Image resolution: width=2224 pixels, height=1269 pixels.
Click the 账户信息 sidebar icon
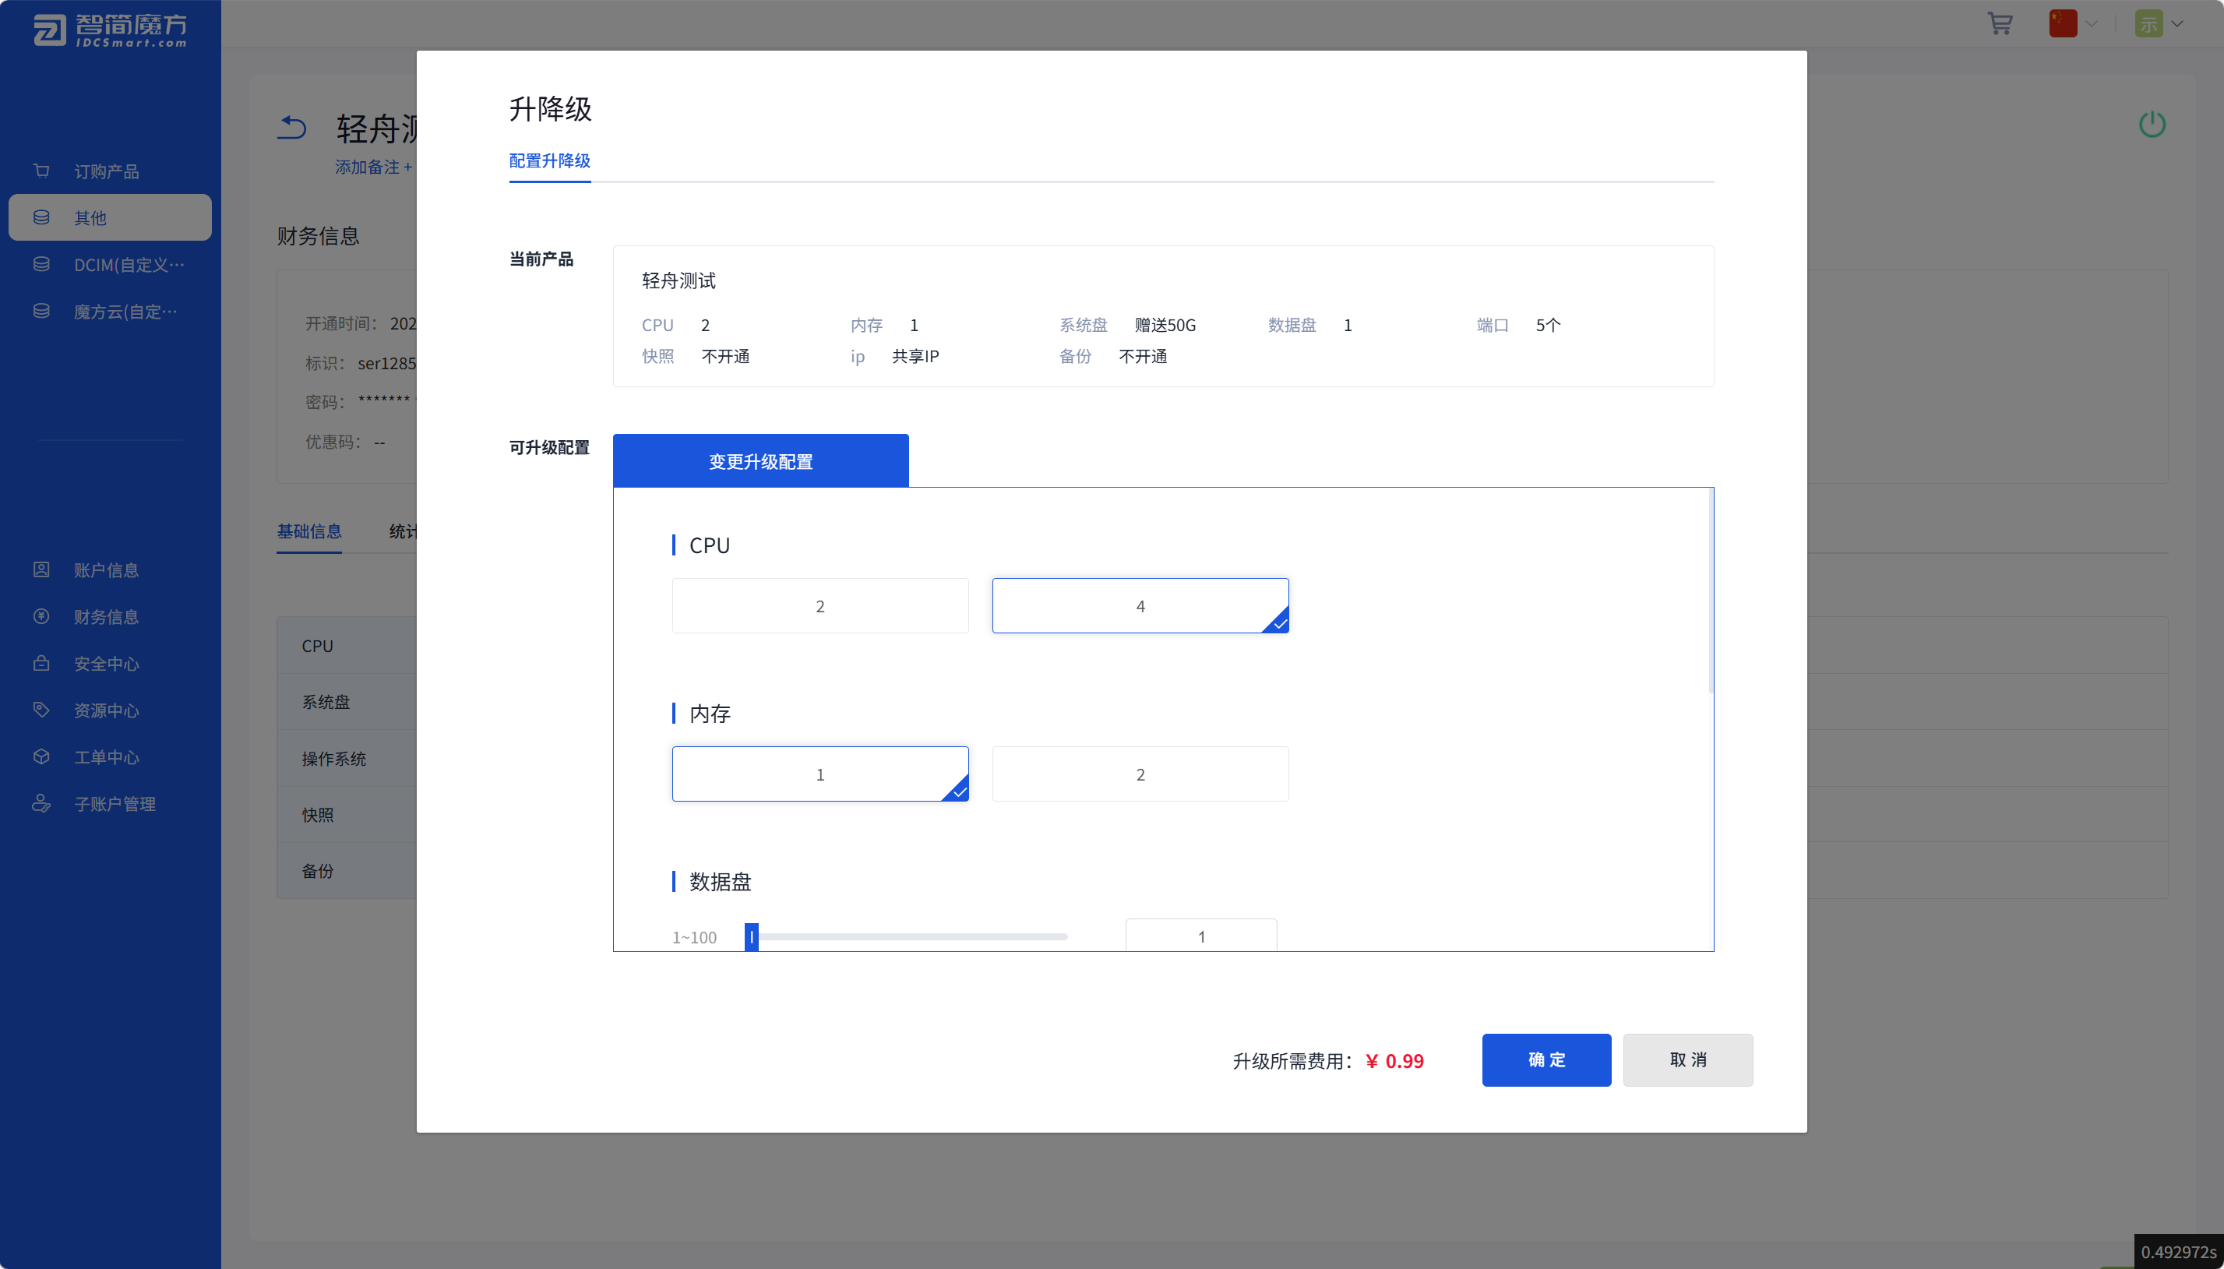tap(41, 569)
